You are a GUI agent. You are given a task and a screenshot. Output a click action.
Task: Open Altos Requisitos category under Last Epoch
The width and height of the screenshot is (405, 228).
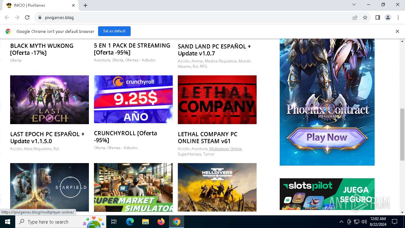pyautogui.click(x=37, y=149)
